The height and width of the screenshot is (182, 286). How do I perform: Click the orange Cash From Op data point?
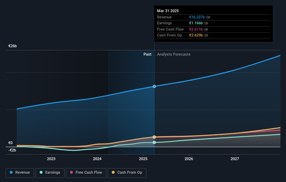point(154,137)
